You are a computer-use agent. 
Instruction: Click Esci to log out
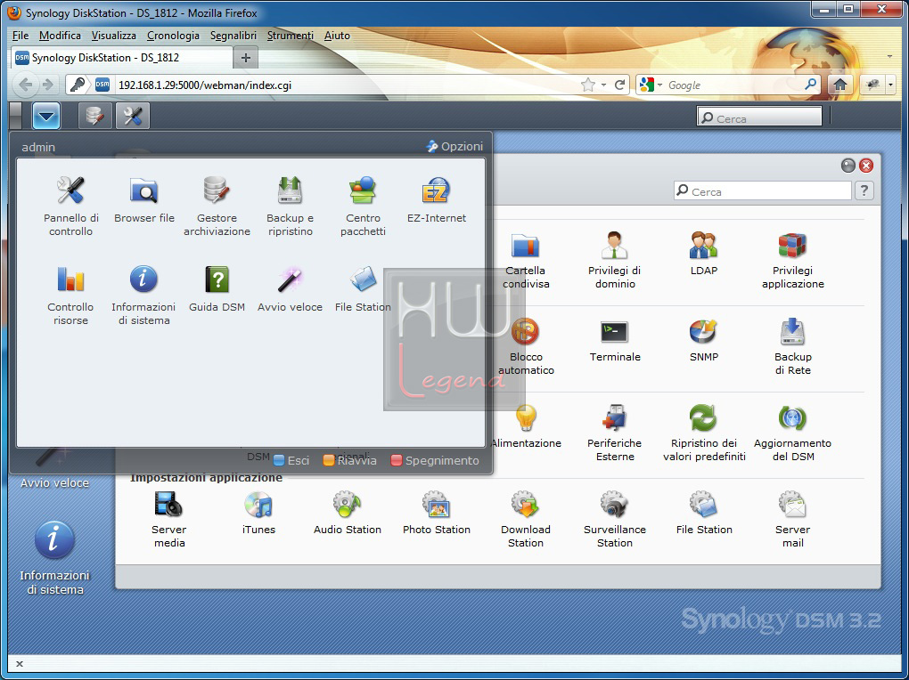point(291,460)
